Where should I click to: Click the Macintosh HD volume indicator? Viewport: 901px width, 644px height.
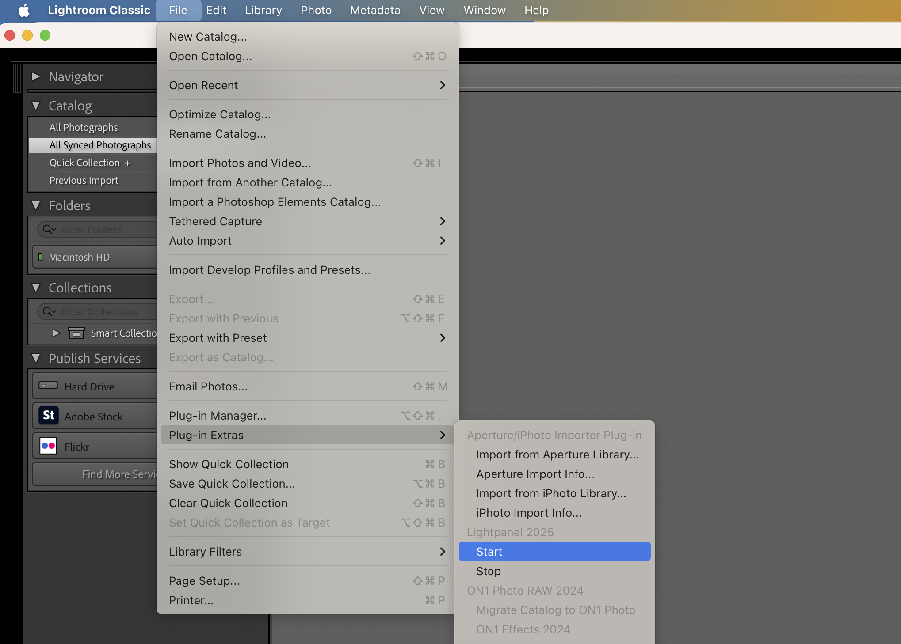coord(40,257)
